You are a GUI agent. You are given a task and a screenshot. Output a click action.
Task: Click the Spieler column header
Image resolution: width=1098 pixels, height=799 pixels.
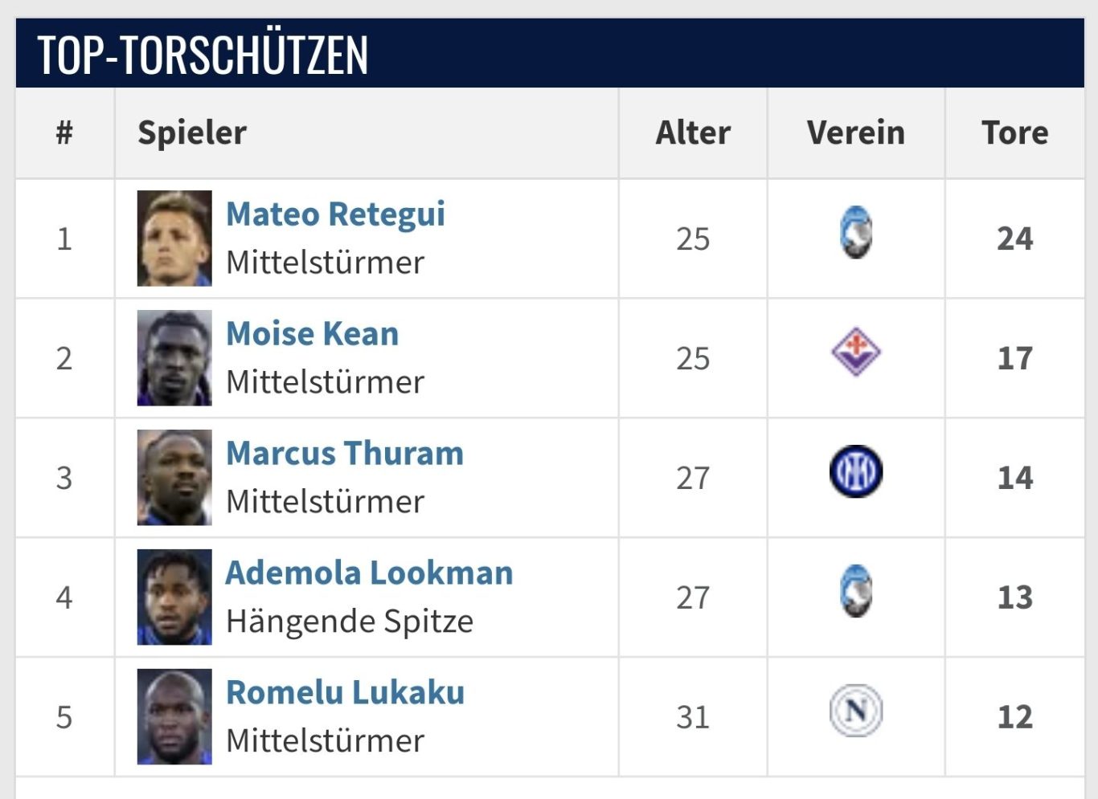click(192, 133)
